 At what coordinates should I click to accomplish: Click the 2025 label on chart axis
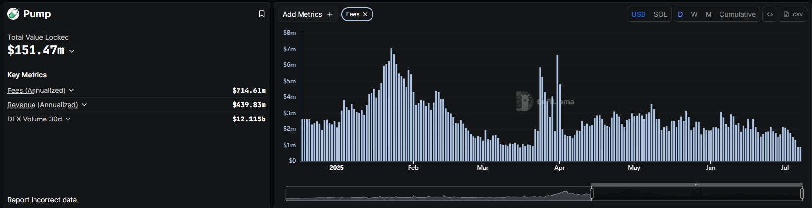tap(337, 168)
